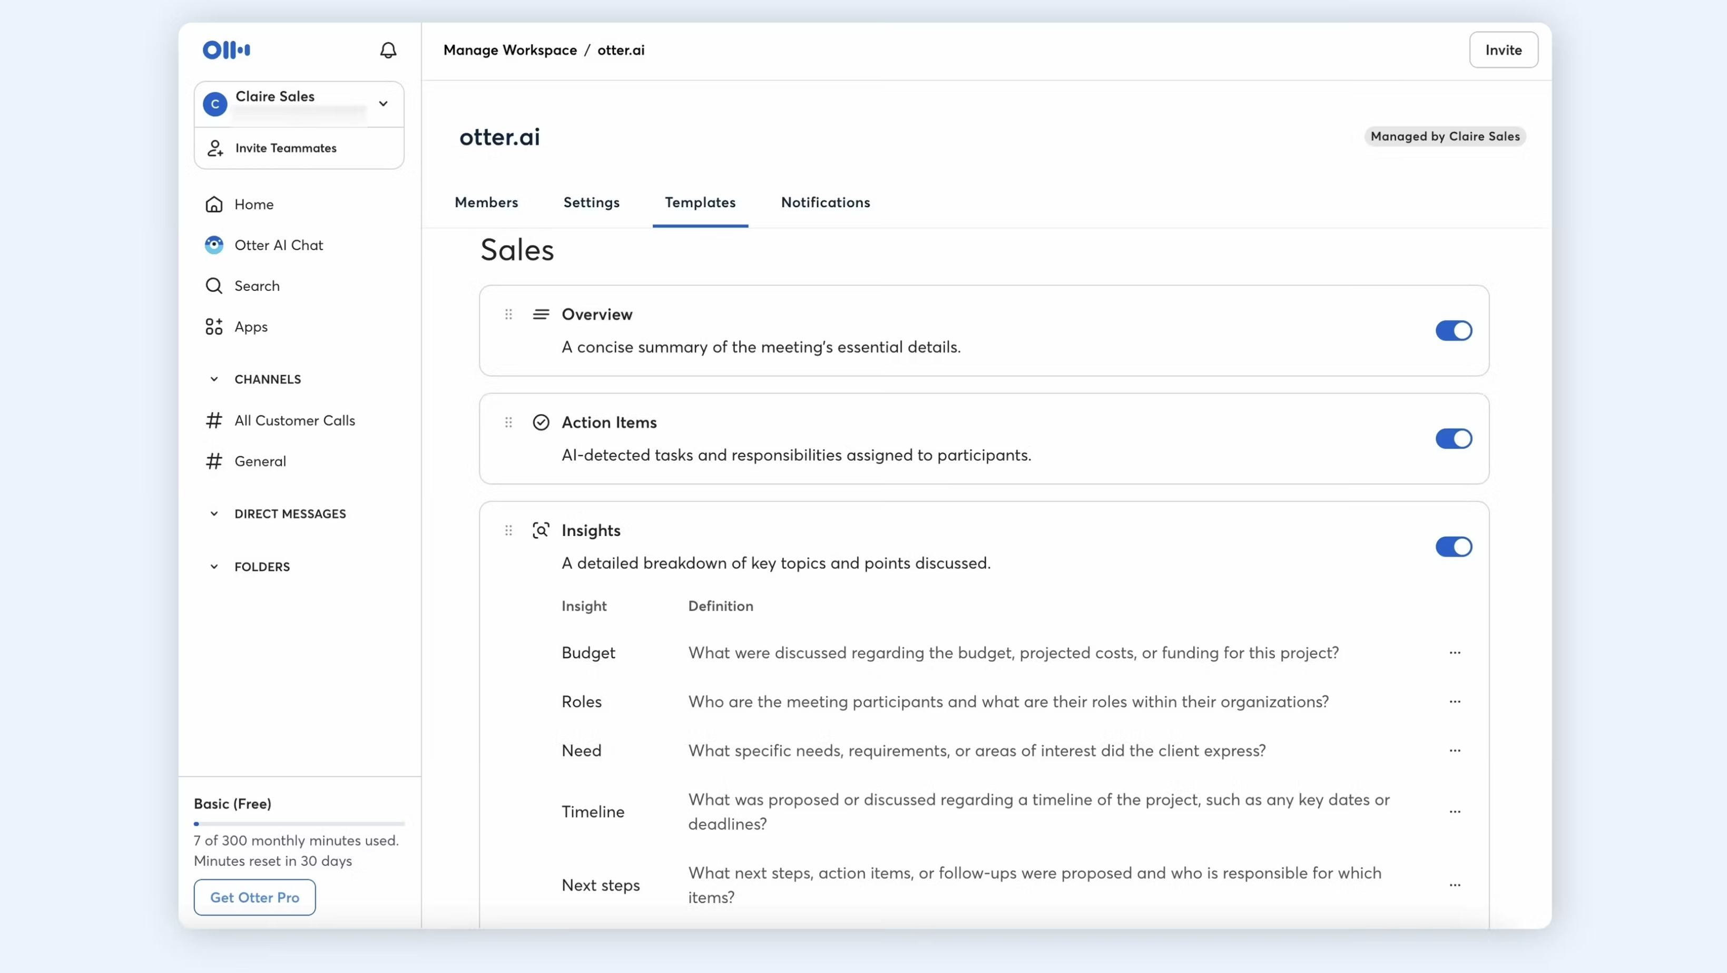Turn off the Action Items toggle
This screenshot has height=973, width=1727.
coord(1454,439)
